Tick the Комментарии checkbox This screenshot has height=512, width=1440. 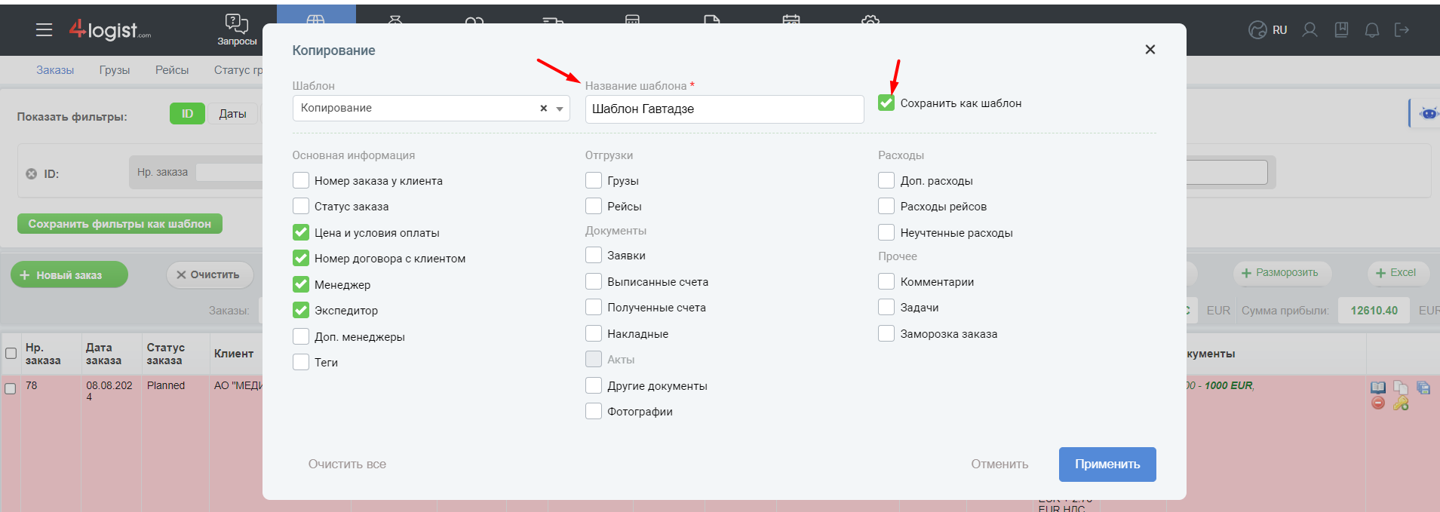tap(886, 282)
